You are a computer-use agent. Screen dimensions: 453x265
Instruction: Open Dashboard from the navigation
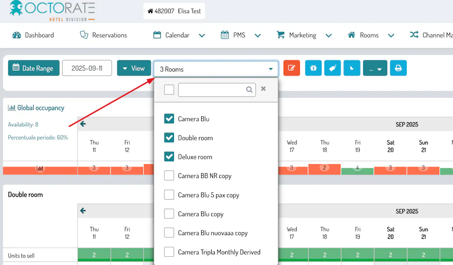39,35
